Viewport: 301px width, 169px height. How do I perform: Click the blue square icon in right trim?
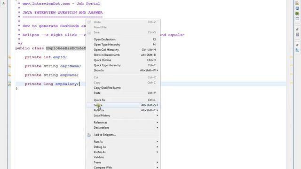click(x=297, y=8)
